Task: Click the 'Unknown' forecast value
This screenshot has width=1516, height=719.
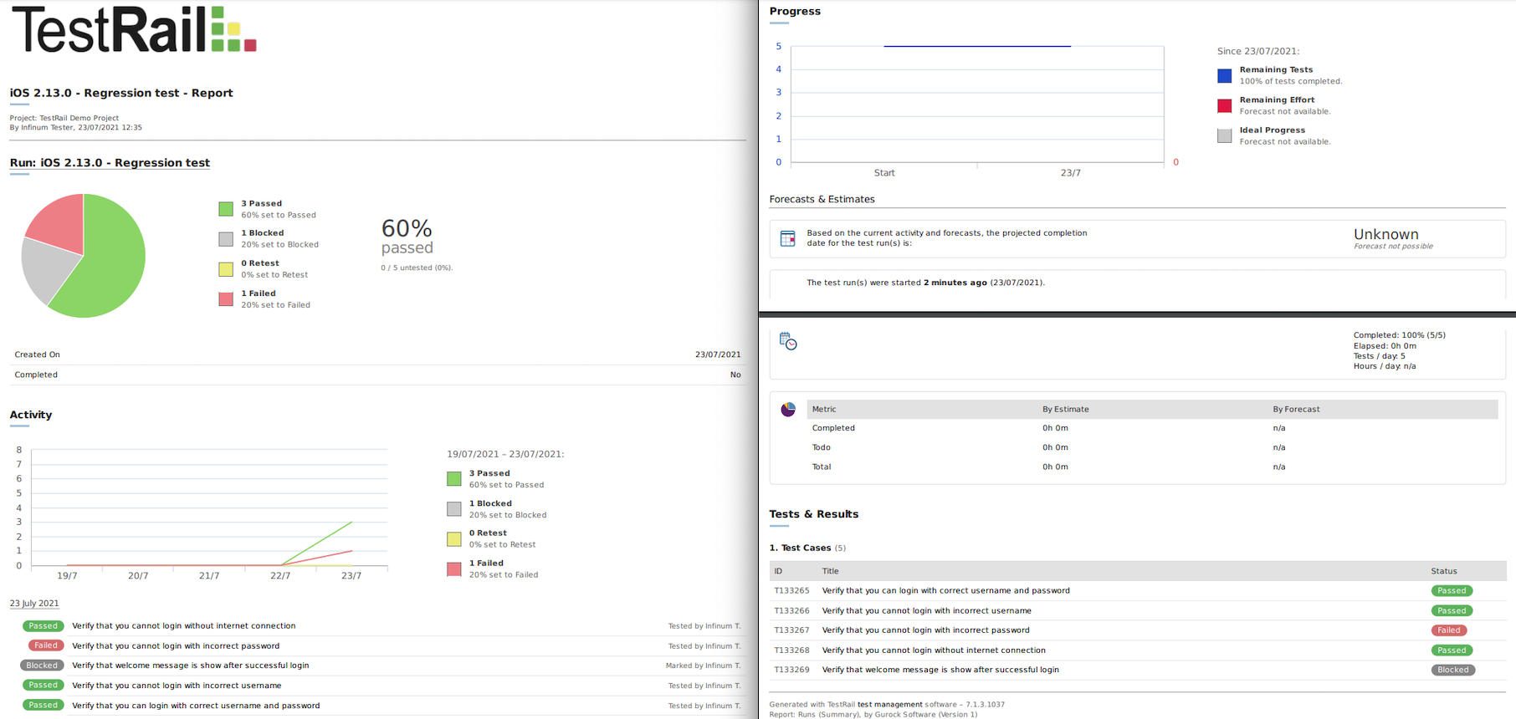Action: (x=1386, y=235)
